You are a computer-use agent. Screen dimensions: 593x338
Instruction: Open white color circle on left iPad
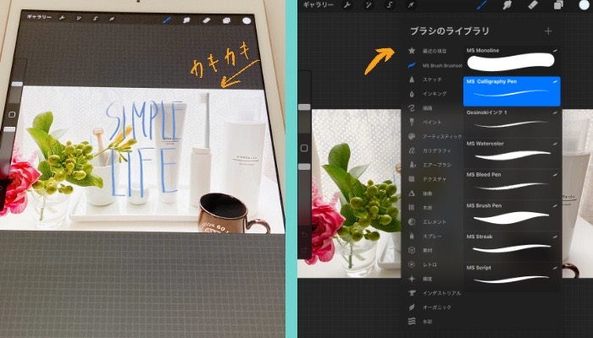tap(247, 21)
